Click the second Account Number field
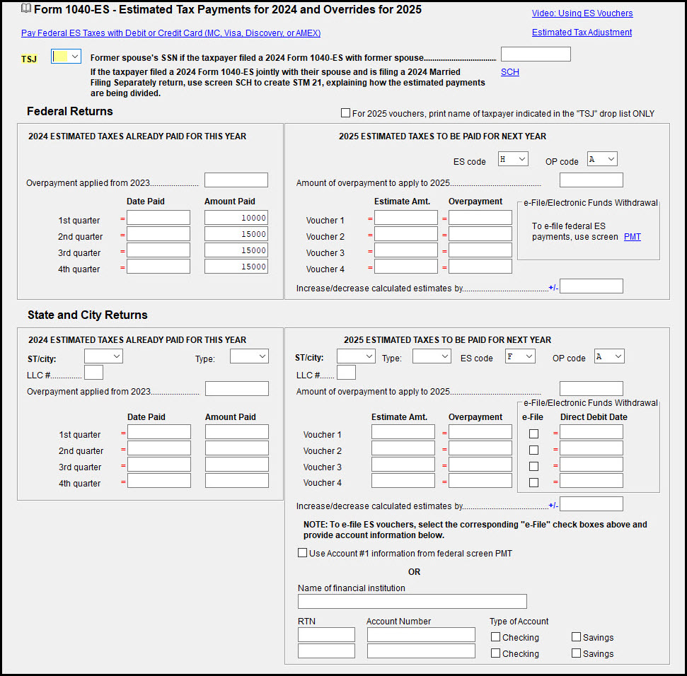 coord(422,651)
